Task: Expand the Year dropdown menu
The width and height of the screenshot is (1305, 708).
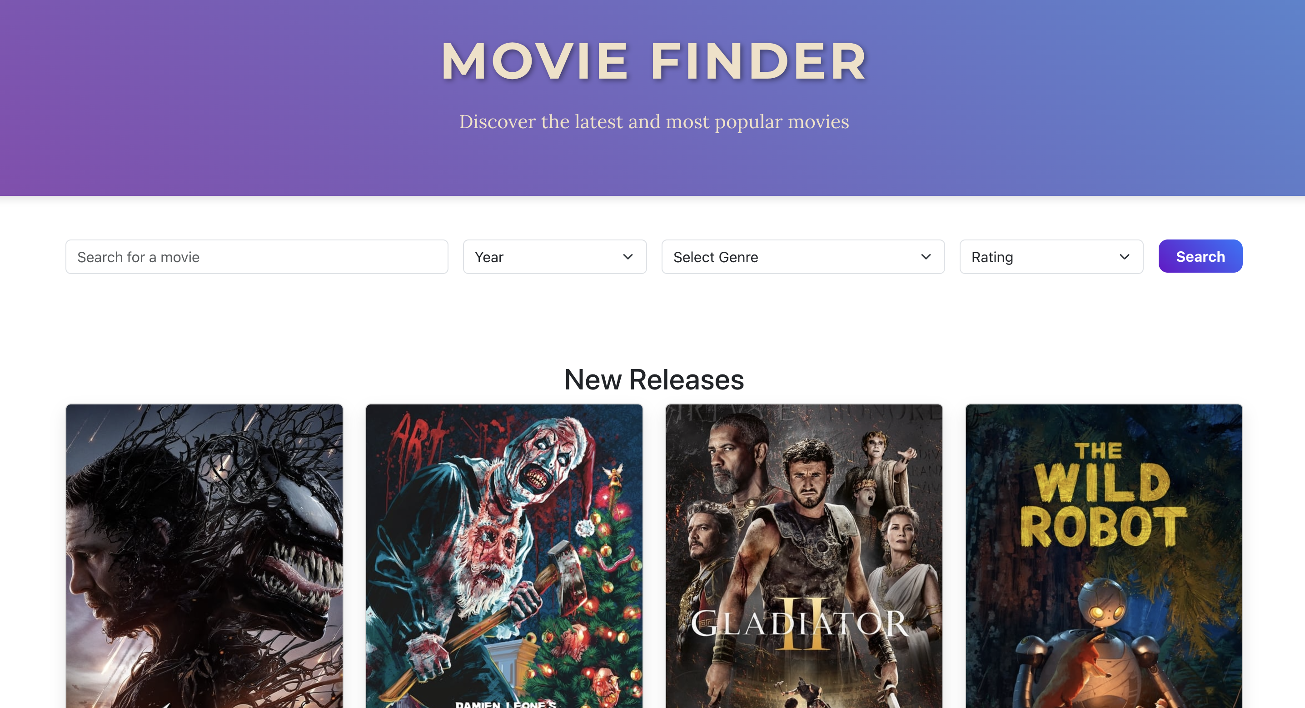Action: tap(554, 256)
